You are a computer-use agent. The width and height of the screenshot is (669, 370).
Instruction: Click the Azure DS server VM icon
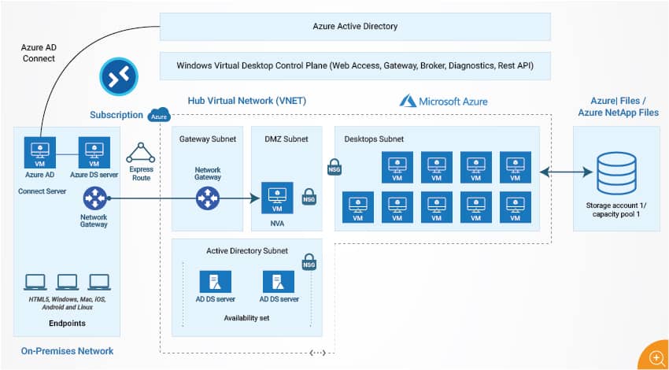93,151
